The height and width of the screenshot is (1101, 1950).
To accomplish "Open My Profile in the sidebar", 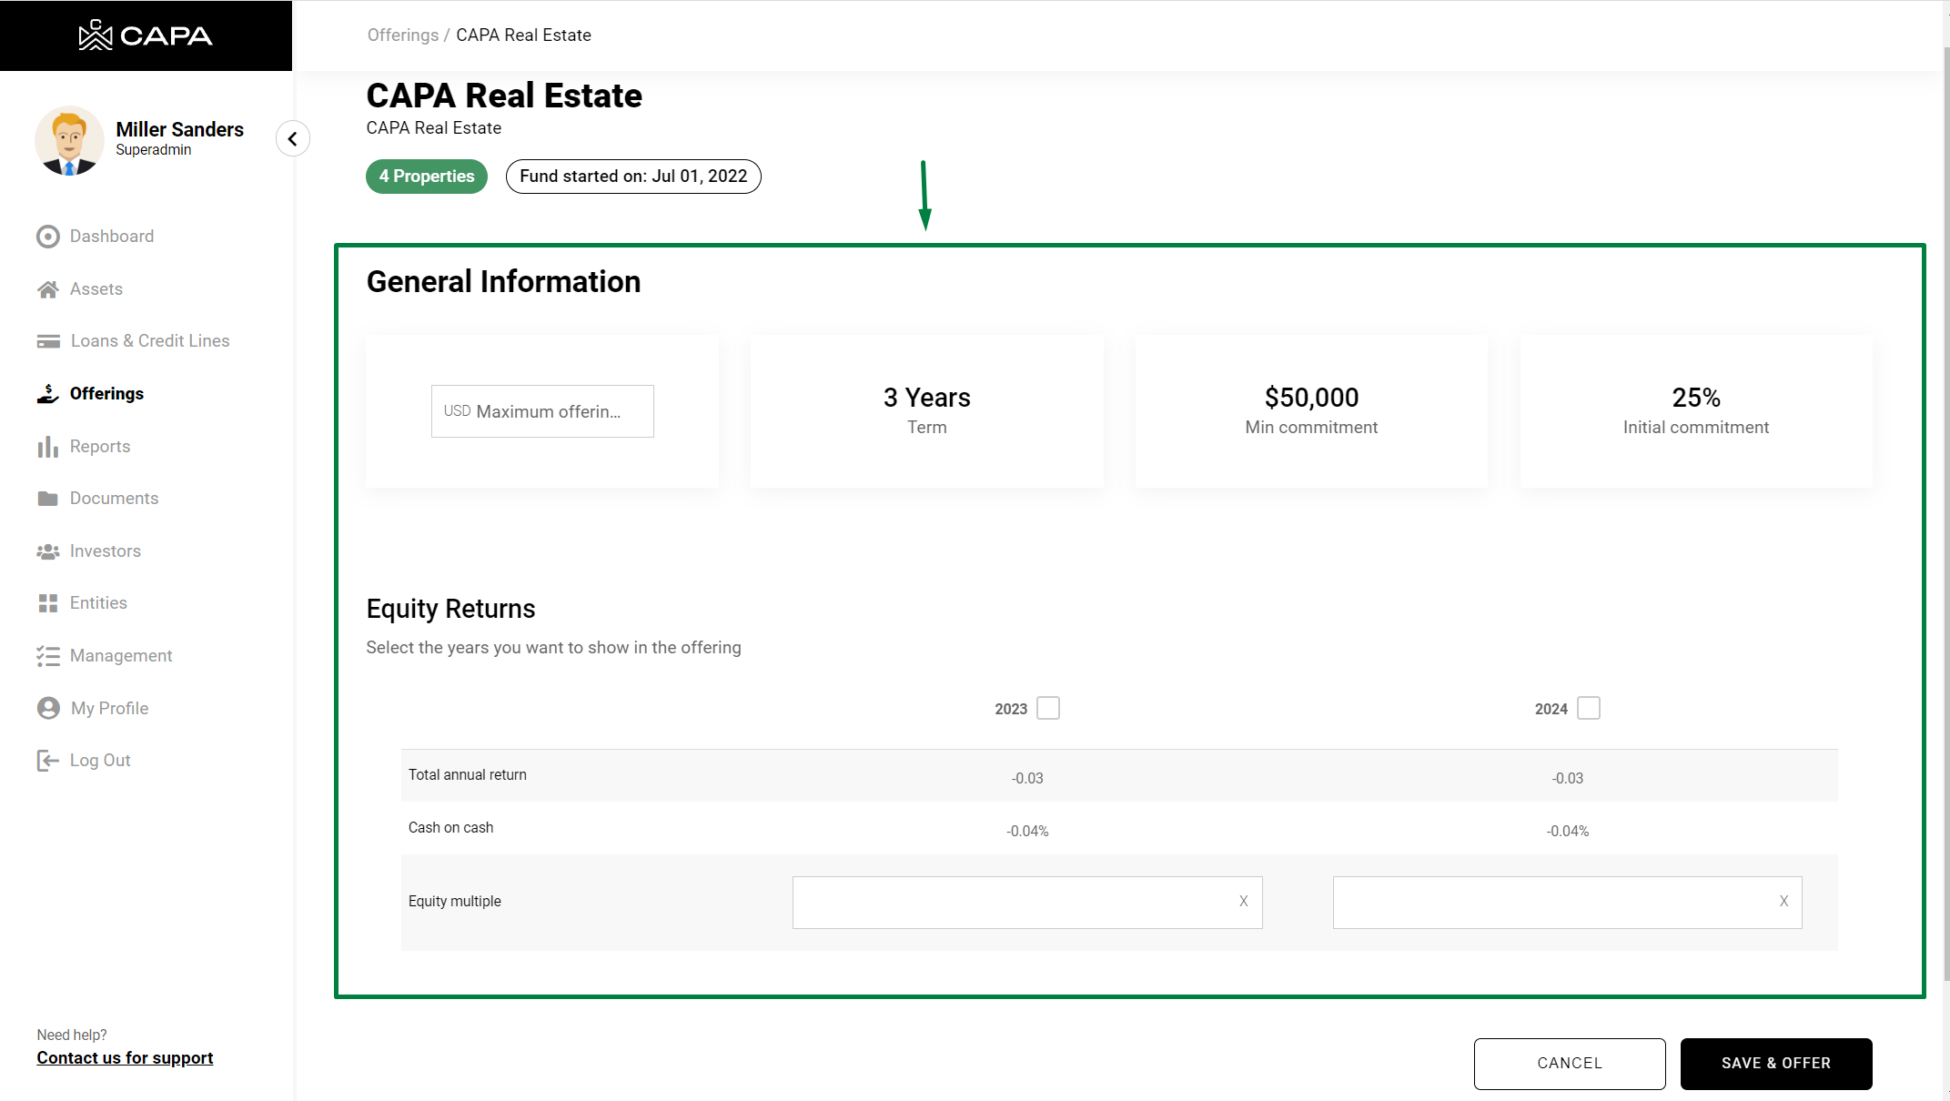I will pos(109,709).
